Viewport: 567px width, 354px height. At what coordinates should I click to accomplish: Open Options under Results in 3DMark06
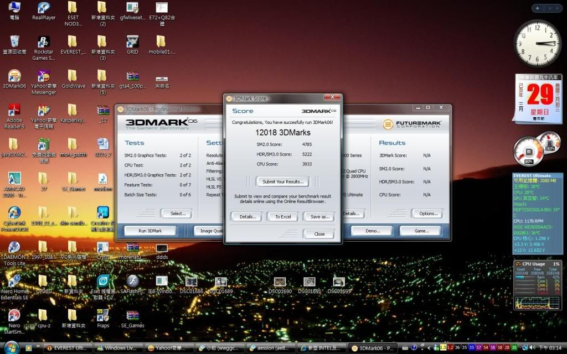(x=428, y=214)
